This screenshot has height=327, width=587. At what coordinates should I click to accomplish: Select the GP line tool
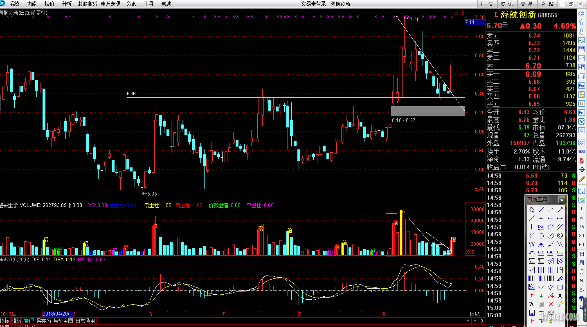(x=541, y=252)
